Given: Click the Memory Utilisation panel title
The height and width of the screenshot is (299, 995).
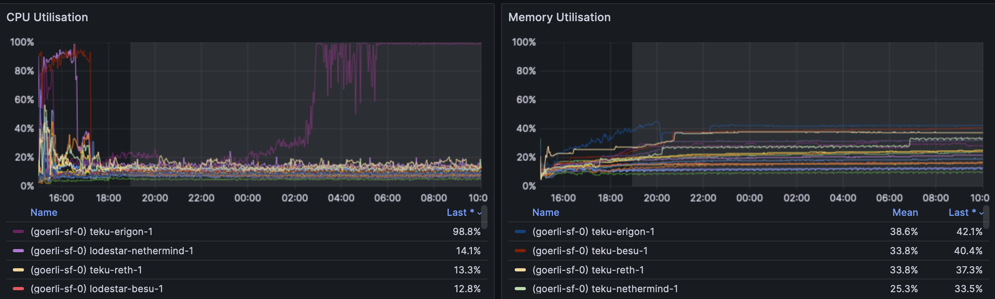Looking at the screenshot, I should pyautogui.click(x=559, y=17).
